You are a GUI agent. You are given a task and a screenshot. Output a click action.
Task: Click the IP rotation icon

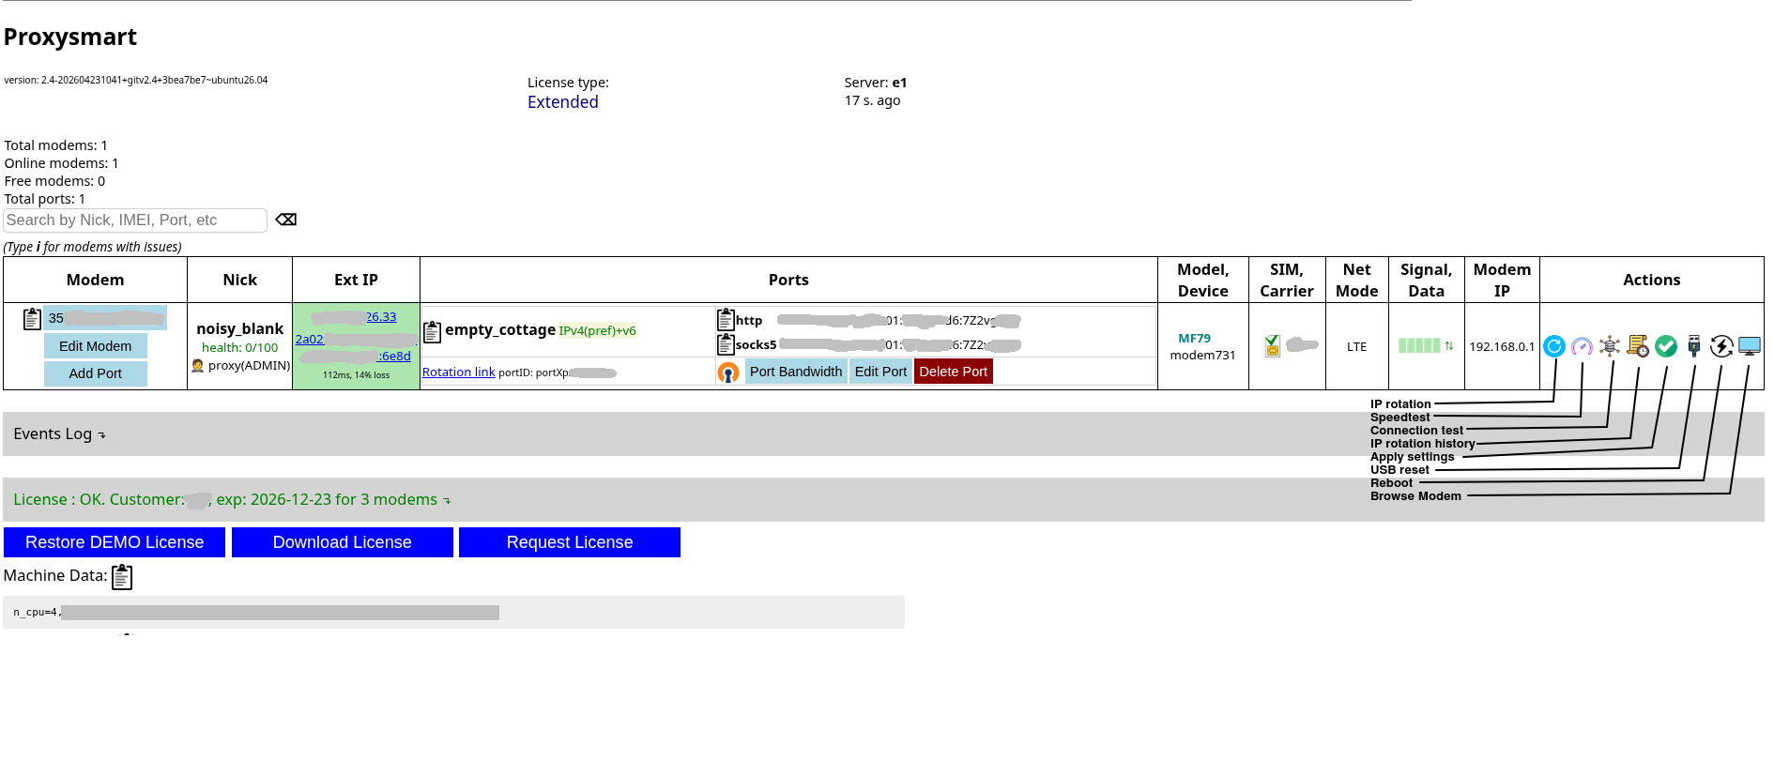pos(1553,346)
